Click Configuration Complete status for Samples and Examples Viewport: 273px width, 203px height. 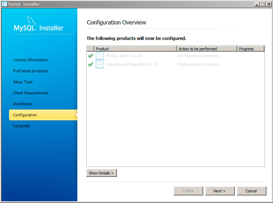tap(199, 64)
